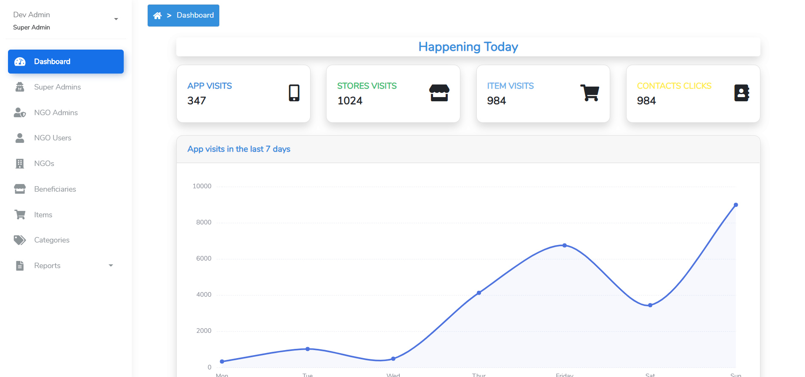The height and width of the screenshot is (377, 805).
Task: Click the mobile phone icon in App Visits card
Action: [294, 93]
